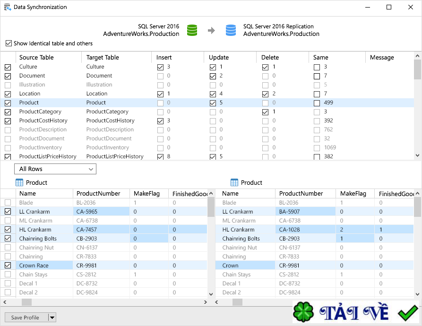Uncheck the Delete checkbox for Location
This screenshot has width=422, height=326.
click(x=266, y=94)
